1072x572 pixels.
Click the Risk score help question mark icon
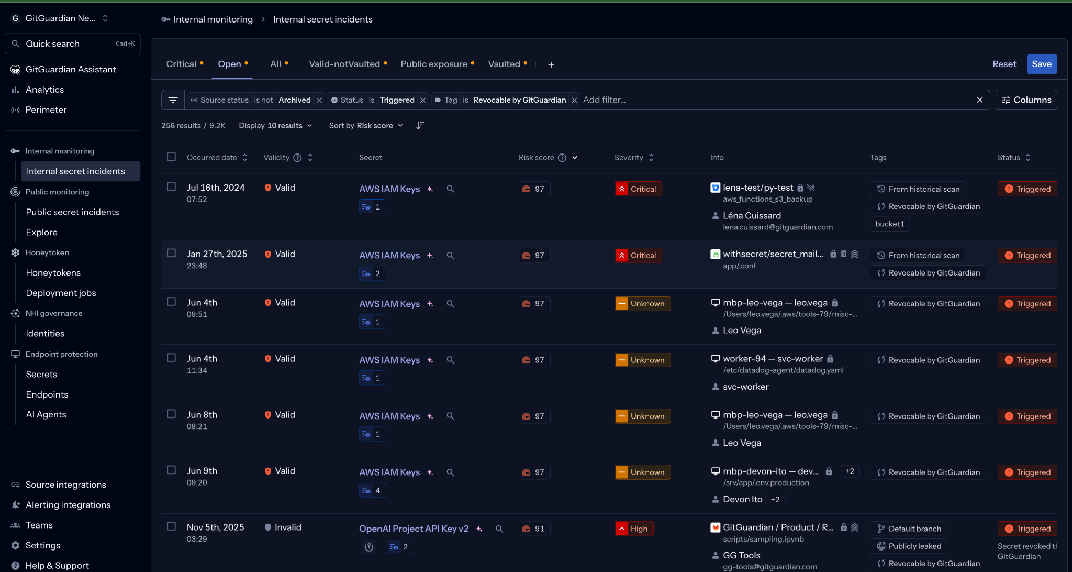pyautogui.click(x=562, y=158)
